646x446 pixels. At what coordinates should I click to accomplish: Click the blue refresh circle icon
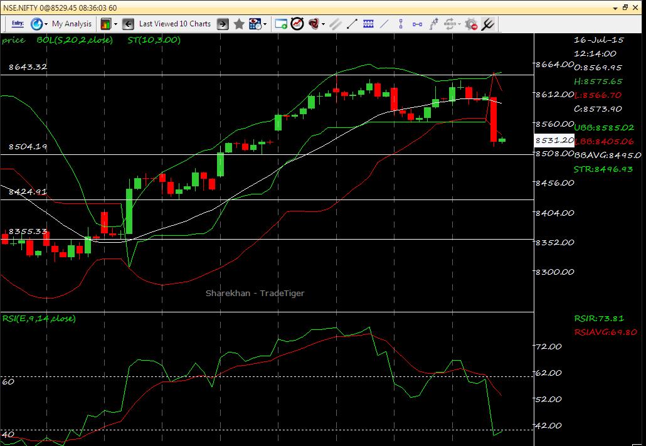coord(36,24)
